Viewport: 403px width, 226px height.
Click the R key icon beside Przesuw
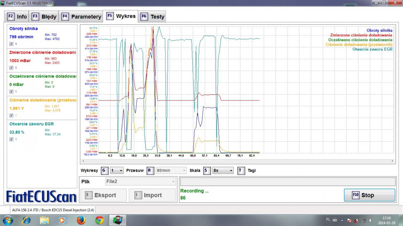tap(150, 170)
